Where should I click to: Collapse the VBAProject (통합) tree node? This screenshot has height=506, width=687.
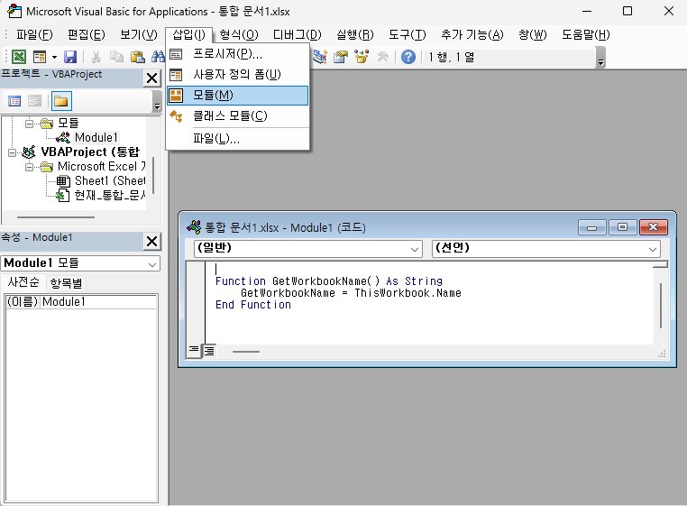click(12, 152)
